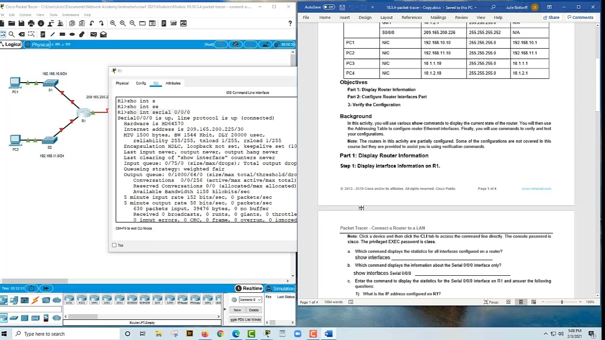Choose the Connections lightning bolt category
605x340 pixels.
[35, 300]
